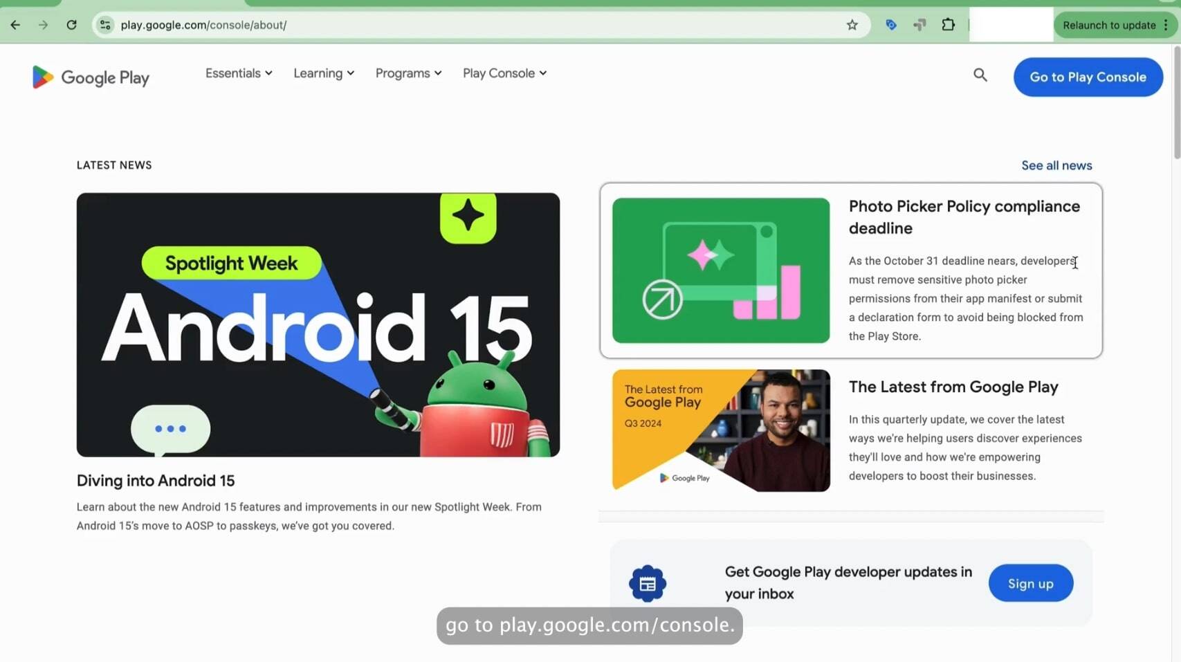The image size is (1181, 662).
Task: Click the browser bookmark star
Action: [852, 25]
